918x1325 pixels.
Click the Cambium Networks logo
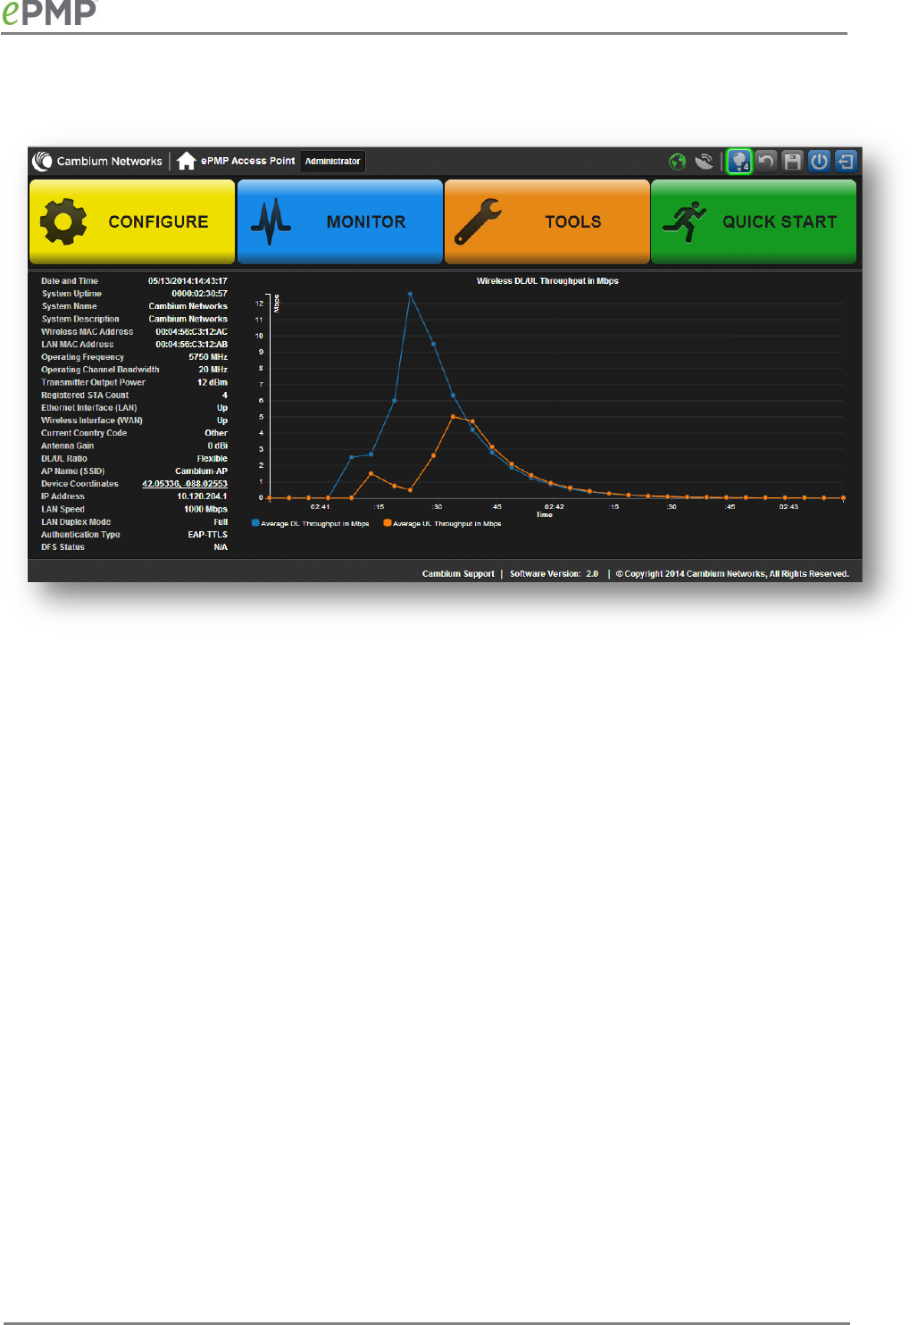point(97,161)
